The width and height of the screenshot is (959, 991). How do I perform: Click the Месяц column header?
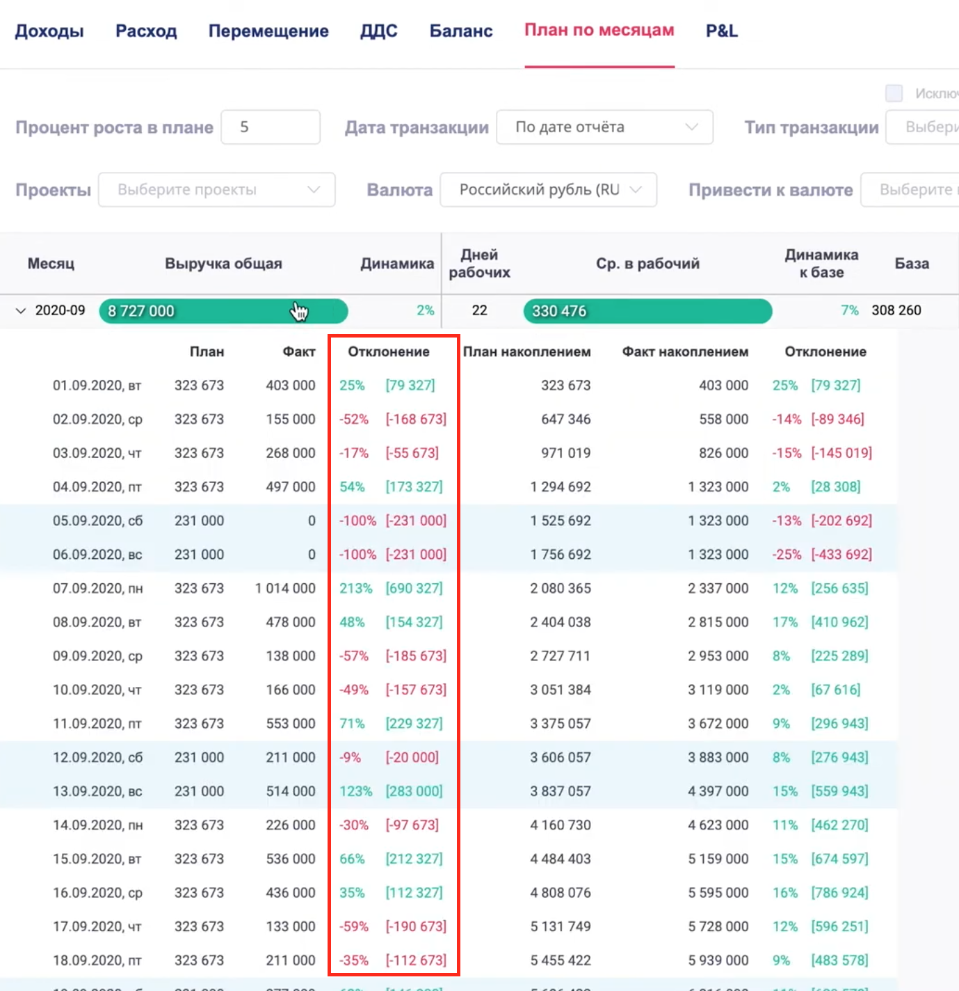point(51,263)
